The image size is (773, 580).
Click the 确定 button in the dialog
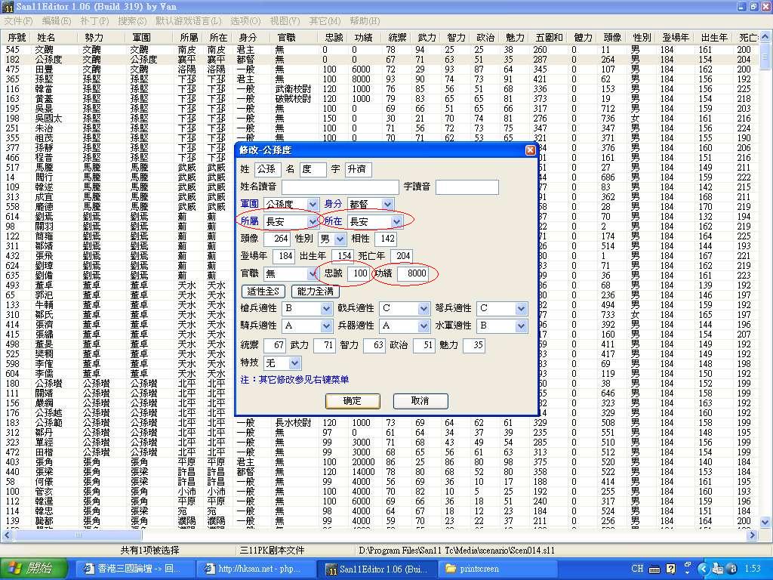point(353,401)
